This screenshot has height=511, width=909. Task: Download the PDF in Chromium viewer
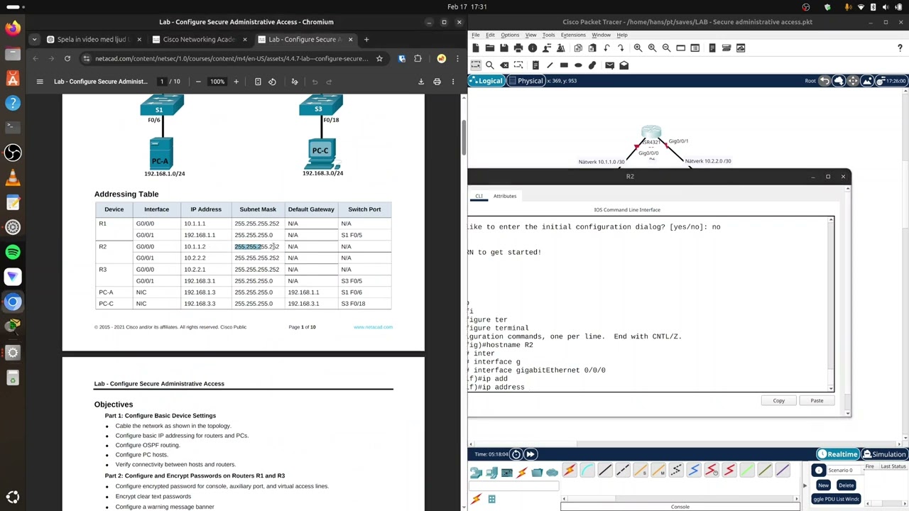(421, 82)
